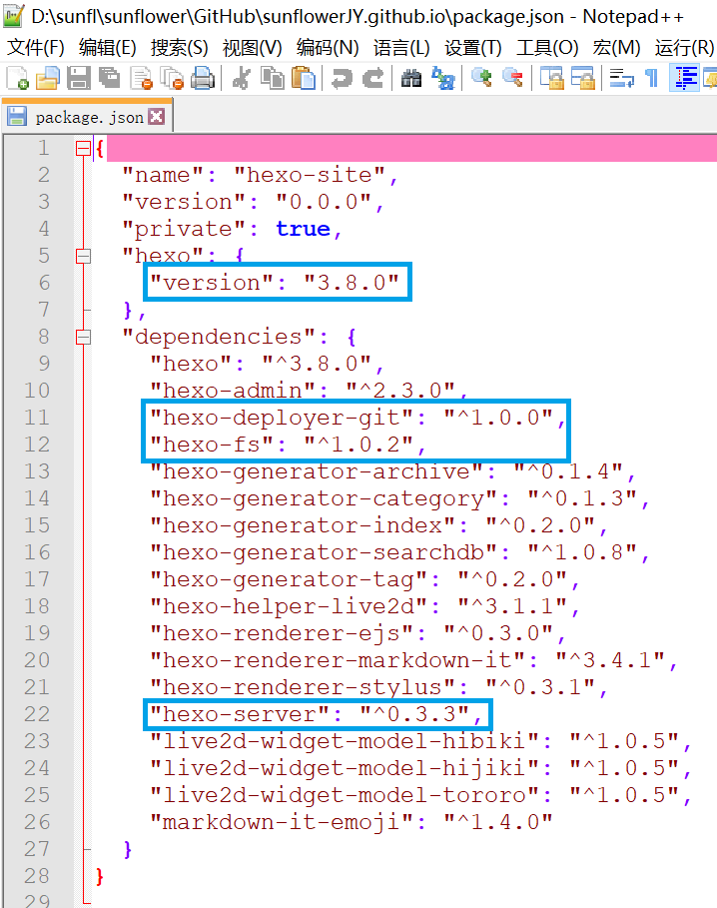Click the Close All documents icon
This screenshot has height=908, width=717.
172,78
